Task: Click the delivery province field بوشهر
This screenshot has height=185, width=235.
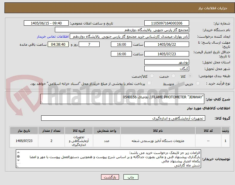Action: [166, 62]
